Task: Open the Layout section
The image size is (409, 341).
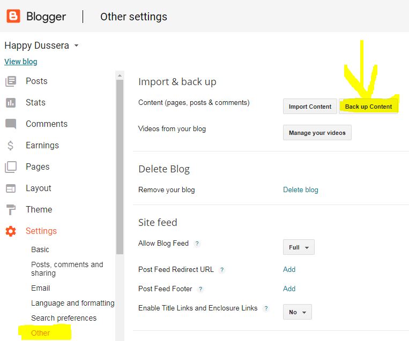Action: pos(39,188)
